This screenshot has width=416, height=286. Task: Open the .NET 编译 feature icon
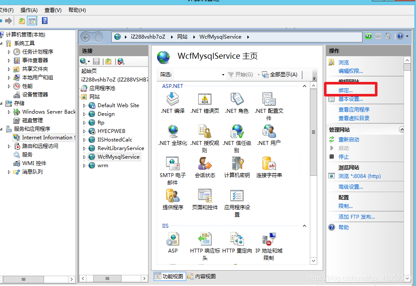tap(173, 99)
